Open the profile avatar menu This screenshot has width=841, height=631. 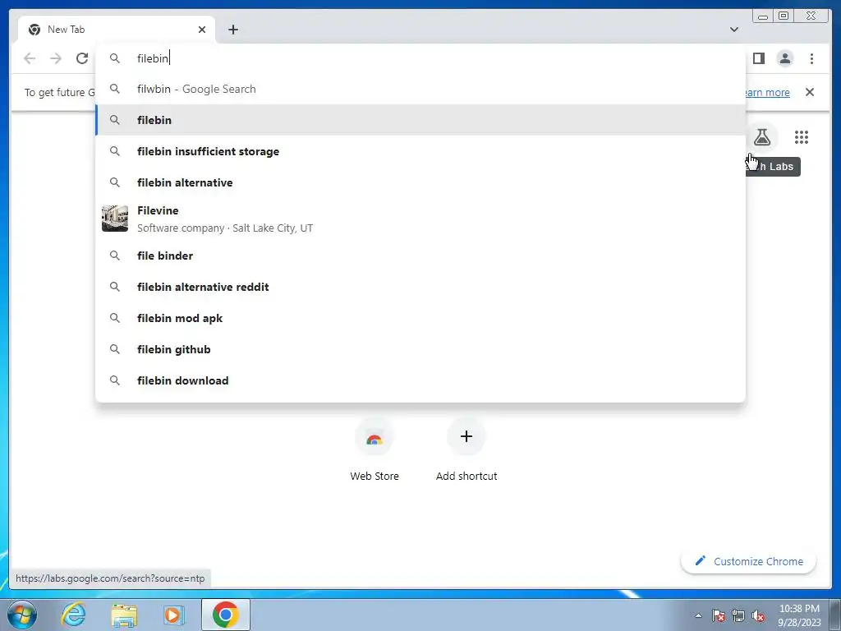pos(784,58)
